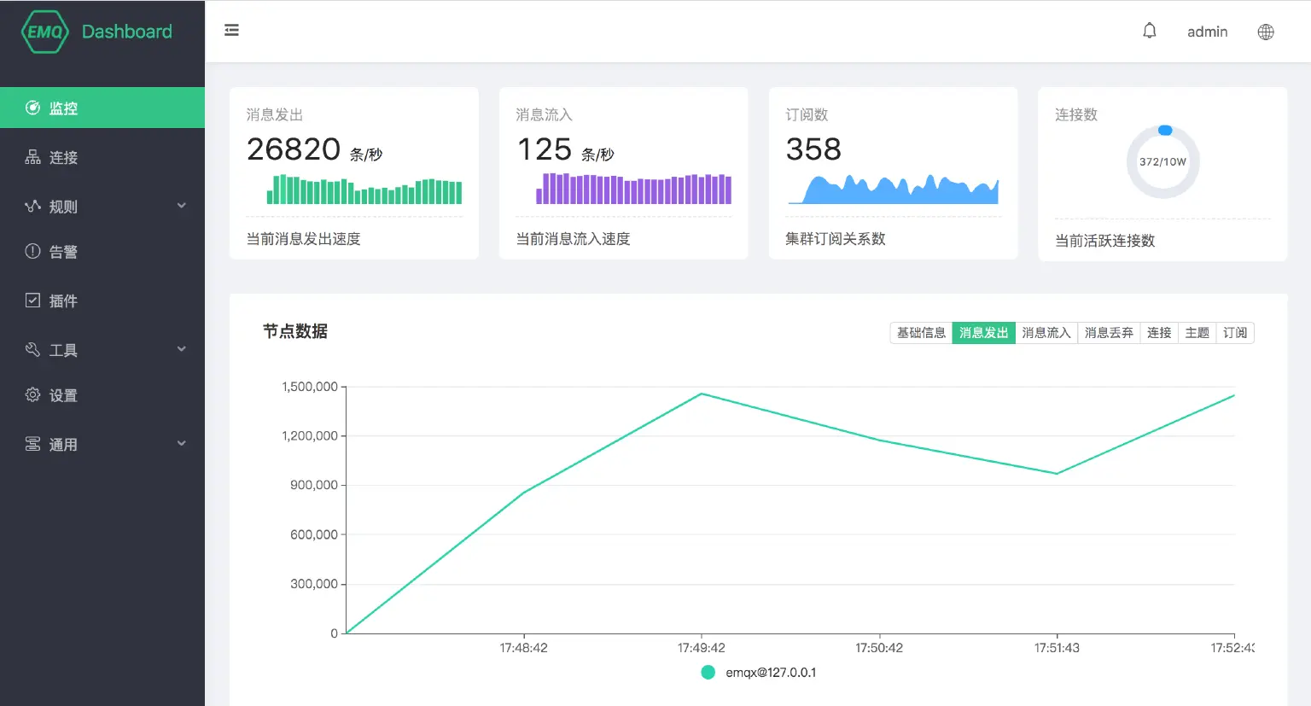
Task: Click the admin account link
Action: point(1207,32)
